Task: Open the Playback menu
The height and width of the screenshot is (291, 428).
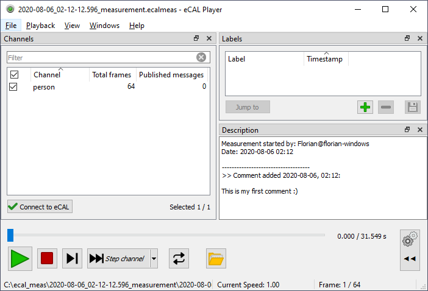Action: (x=40, y=26)
